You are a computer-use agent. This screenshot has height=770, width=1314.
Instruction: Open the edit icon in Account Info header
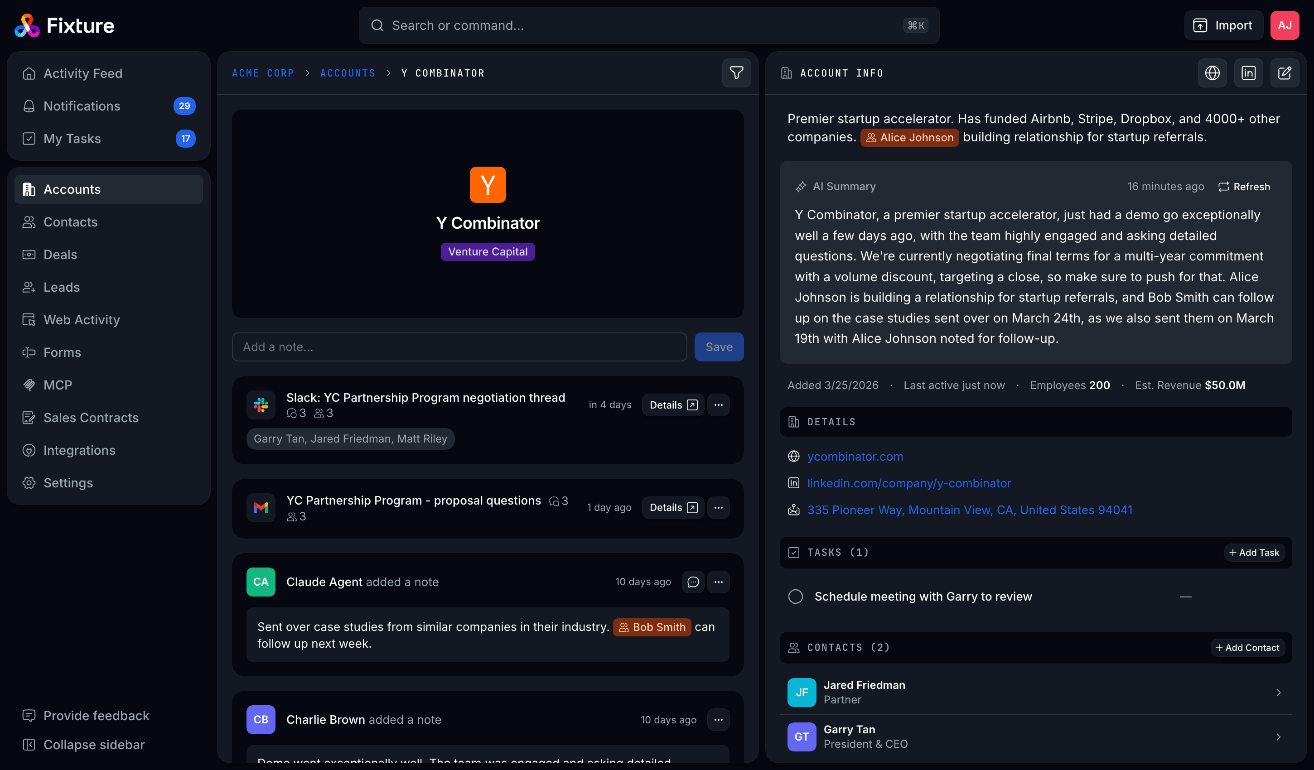click(x=1285, y=73)
